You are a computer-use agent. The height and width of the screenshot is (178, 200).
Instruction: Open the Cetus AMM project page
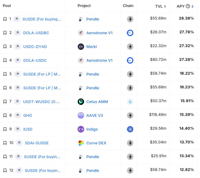(x=97, y=102)
